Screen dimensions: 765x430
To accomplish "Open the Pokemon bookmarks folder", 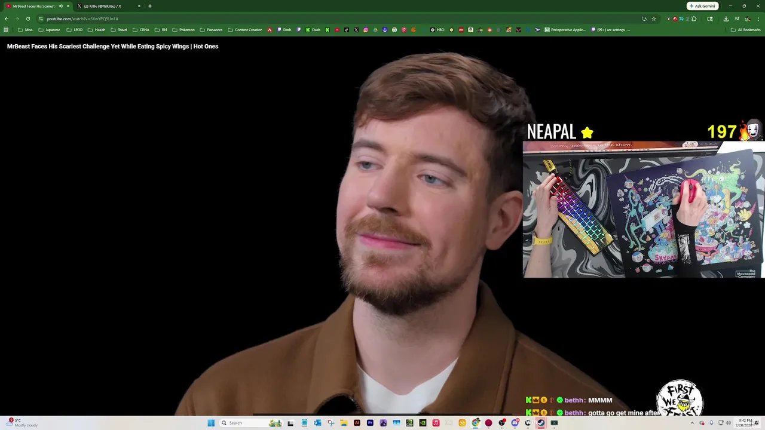I will [x=183, y=30].
